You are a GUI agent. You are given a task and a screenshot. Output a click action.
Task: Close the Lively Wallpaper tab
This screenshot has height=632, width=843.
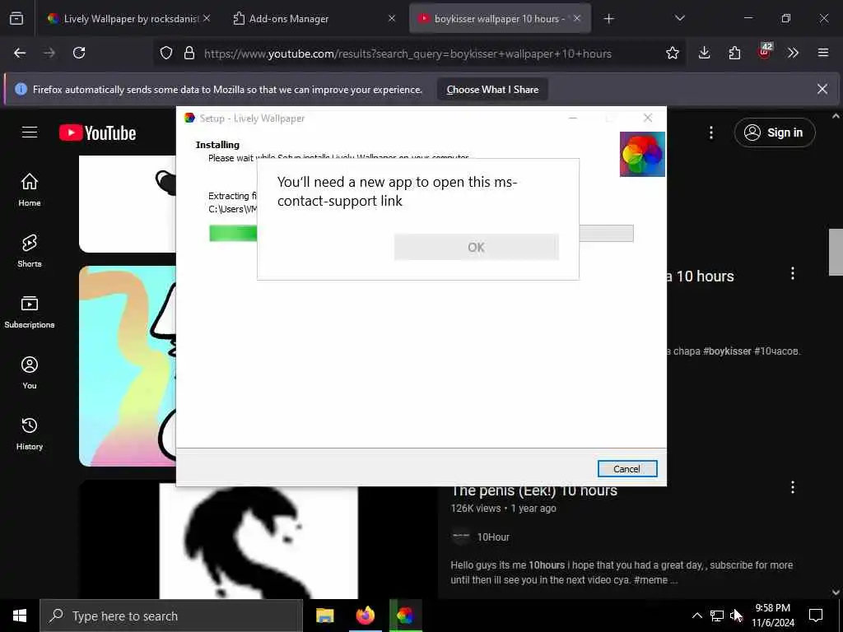(207, 18)
